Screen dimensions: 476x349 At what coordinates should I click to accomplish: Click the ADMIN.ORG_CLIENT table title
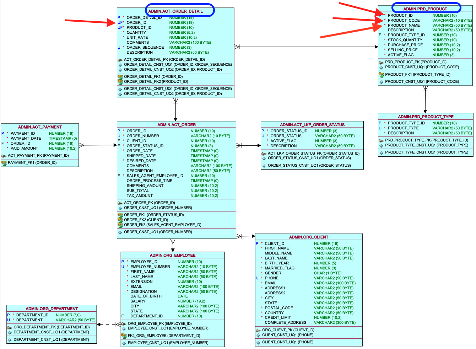pyautogui.click(x=309, y=237)
